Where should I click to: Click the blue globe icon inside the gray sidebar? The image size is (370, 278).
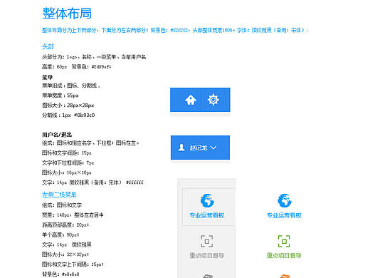[207, 200]
